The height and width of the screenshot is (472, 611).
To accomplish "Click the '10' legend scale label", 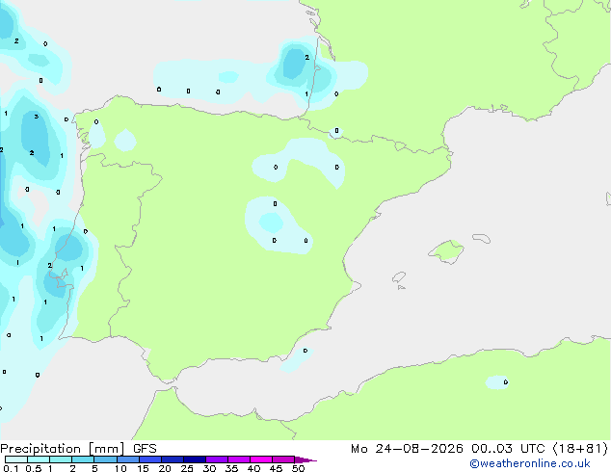I will click(x=120, y=468).
